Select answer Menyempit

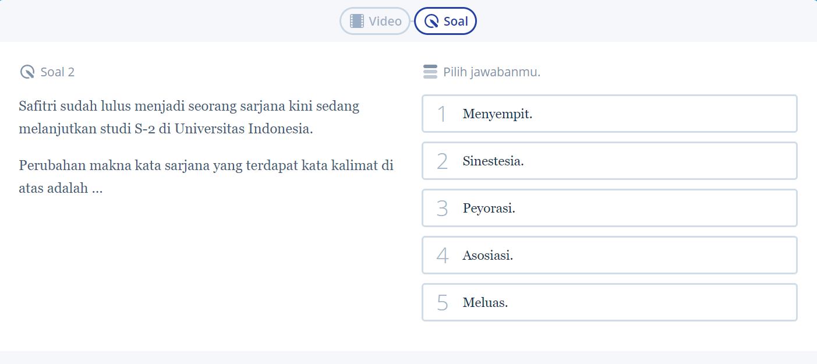[609, 114]
